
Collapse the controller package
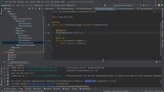coord(15,21)
